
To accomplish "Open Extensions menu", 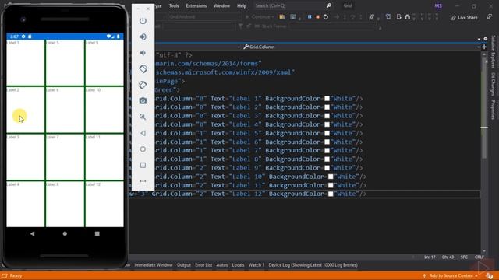I will click(x=196, y=5).
